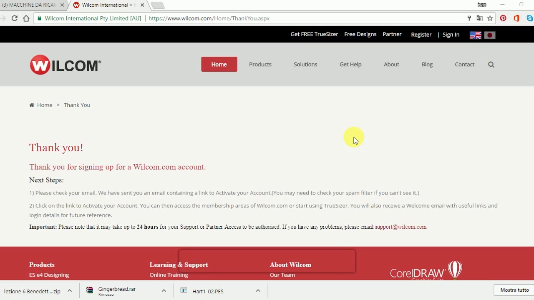Open the ivan profile button
534x300 pixels.
tap(482, 5)
